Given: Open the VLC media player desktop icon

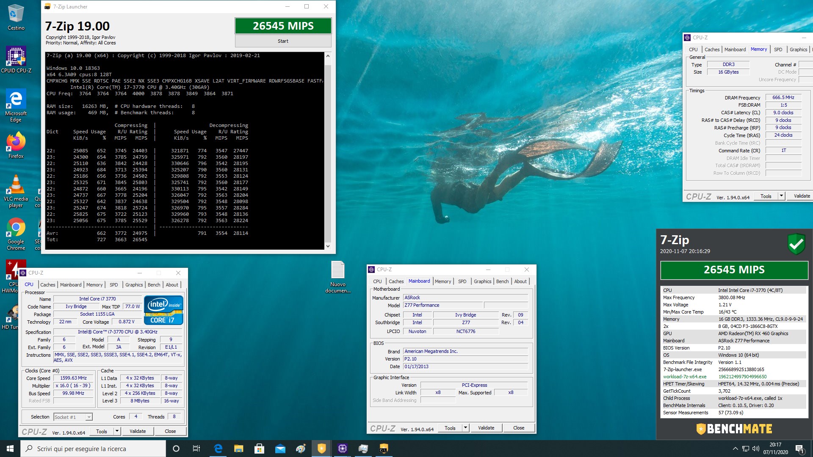Looking at the screenshot, I should pos(16,191).
